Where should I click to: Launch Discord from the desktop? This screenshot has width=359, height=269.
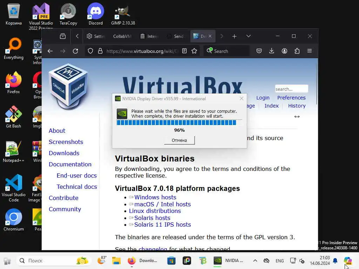[x=96, y=14]
